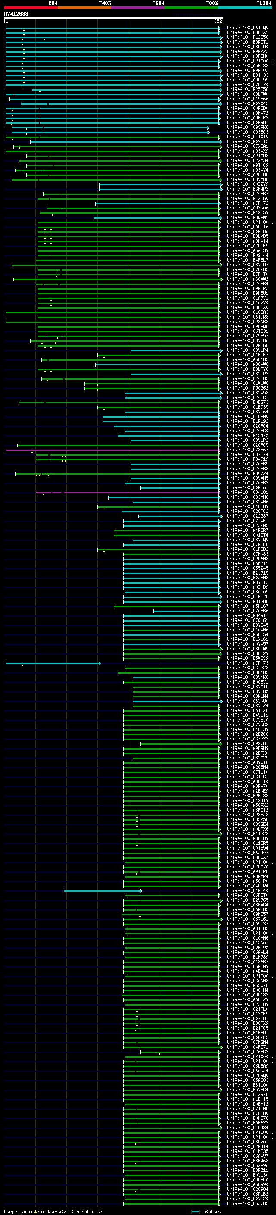Image resolution: width=276 pixels, height=1215 pixels.
Task: Open hit UniRef100_A5BCS8
Action: (x=248, y=66)
